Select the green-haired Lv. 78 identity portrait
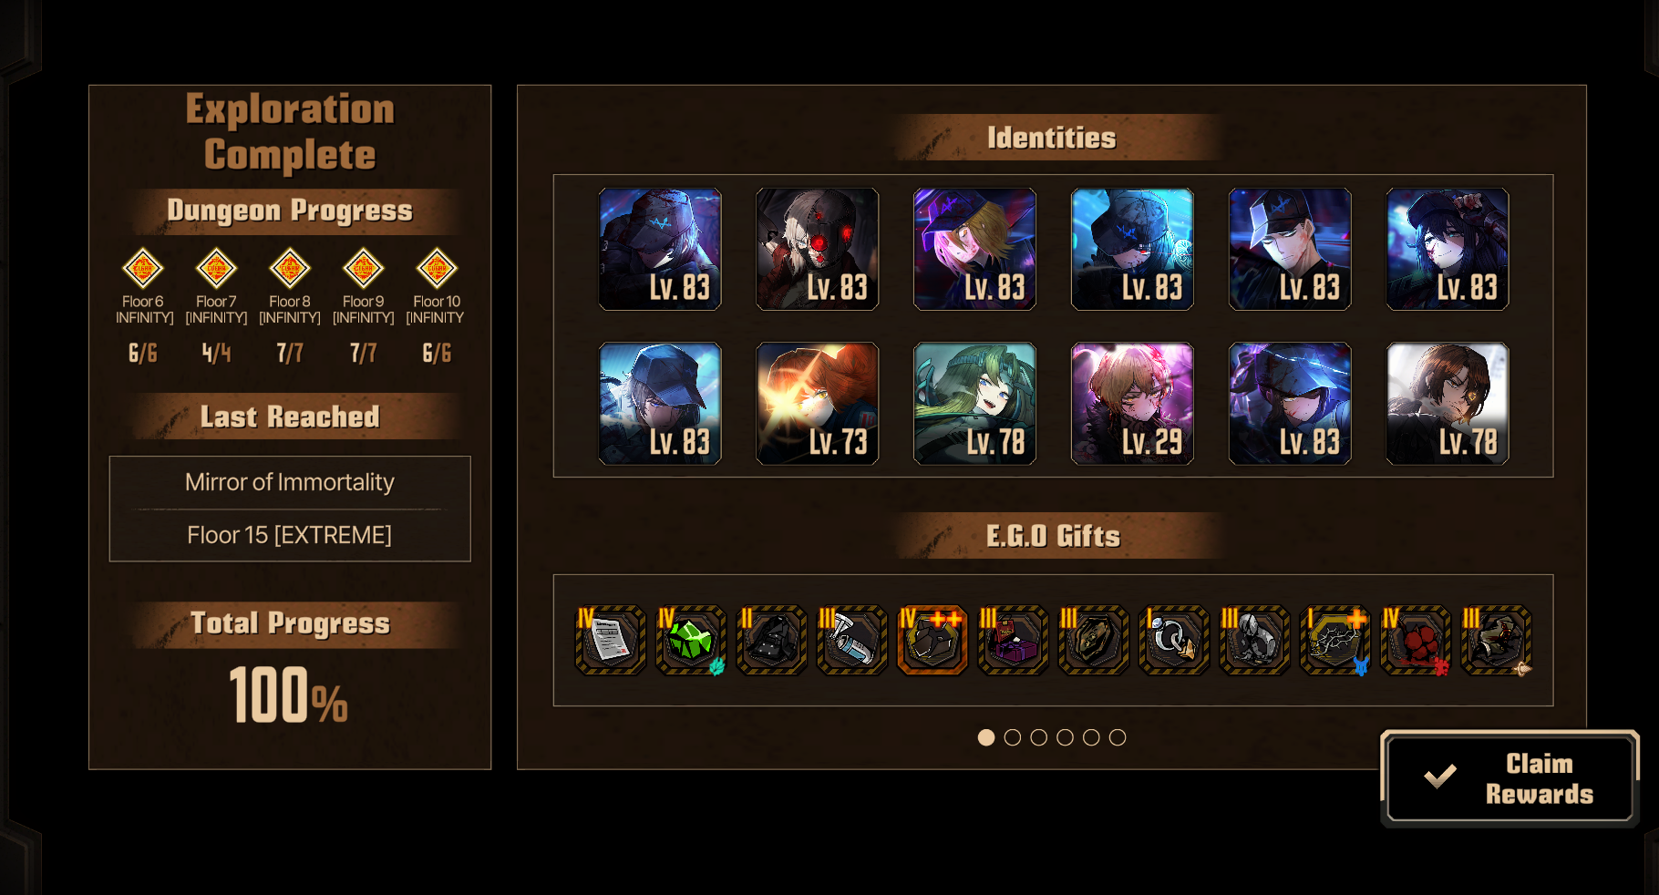Viewport: 1659px width, 895px height. 974,404
